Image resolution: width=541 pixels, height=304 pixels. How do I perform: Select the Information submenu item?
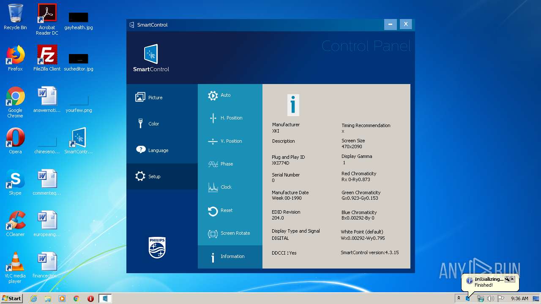click(x=230, y=257)
